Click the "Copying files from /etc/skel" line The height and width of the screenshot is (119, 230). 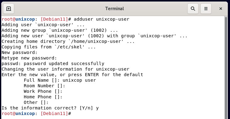point(48,47)
